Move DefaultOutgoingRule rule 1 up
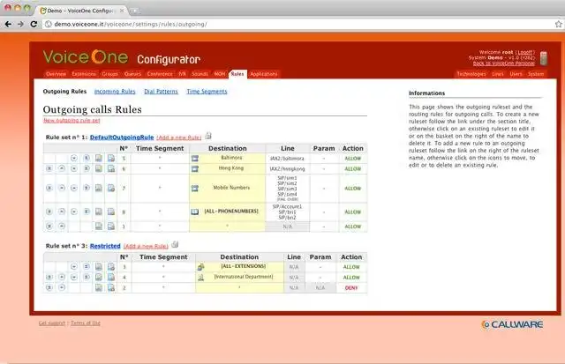The width and height of the screenshot is (565, 364). [62, 227]
